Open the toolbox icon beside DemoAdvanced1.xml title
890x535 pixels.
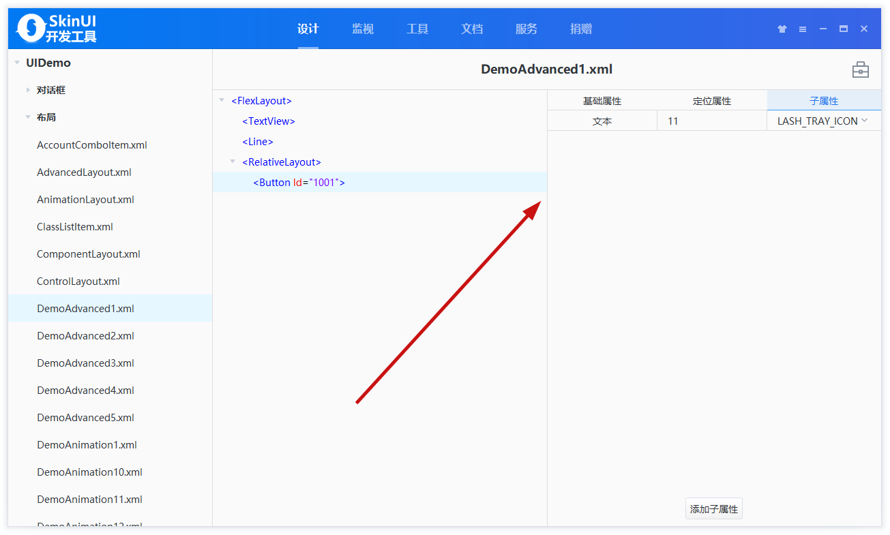(861, 70)
